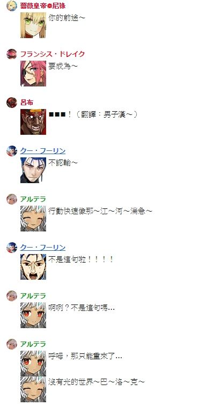222x406 pixels.
Task: Click shouting Cu Chulainn face thumbnail
Action: [x=33, y=267]
